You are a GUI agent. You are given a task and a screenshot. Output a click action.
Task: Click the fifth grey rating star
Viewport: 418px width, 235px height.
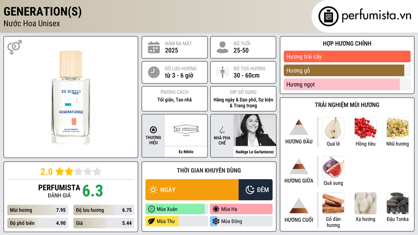(97, 171)
